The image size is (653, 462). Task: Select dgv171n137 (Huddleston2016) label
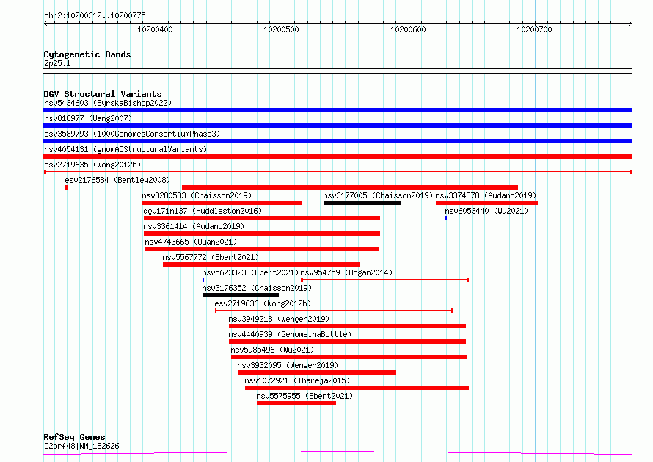click(x=203, y=211)
